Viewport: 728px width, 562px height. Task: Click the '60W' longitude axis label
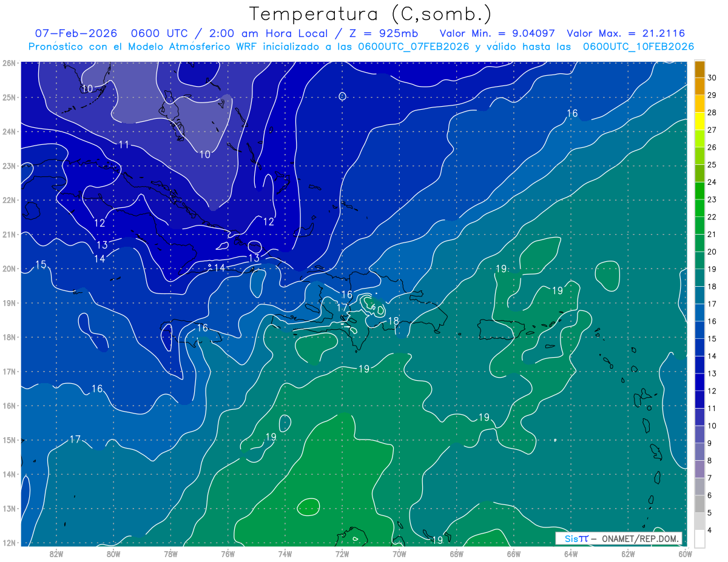(x=685, y=553)
